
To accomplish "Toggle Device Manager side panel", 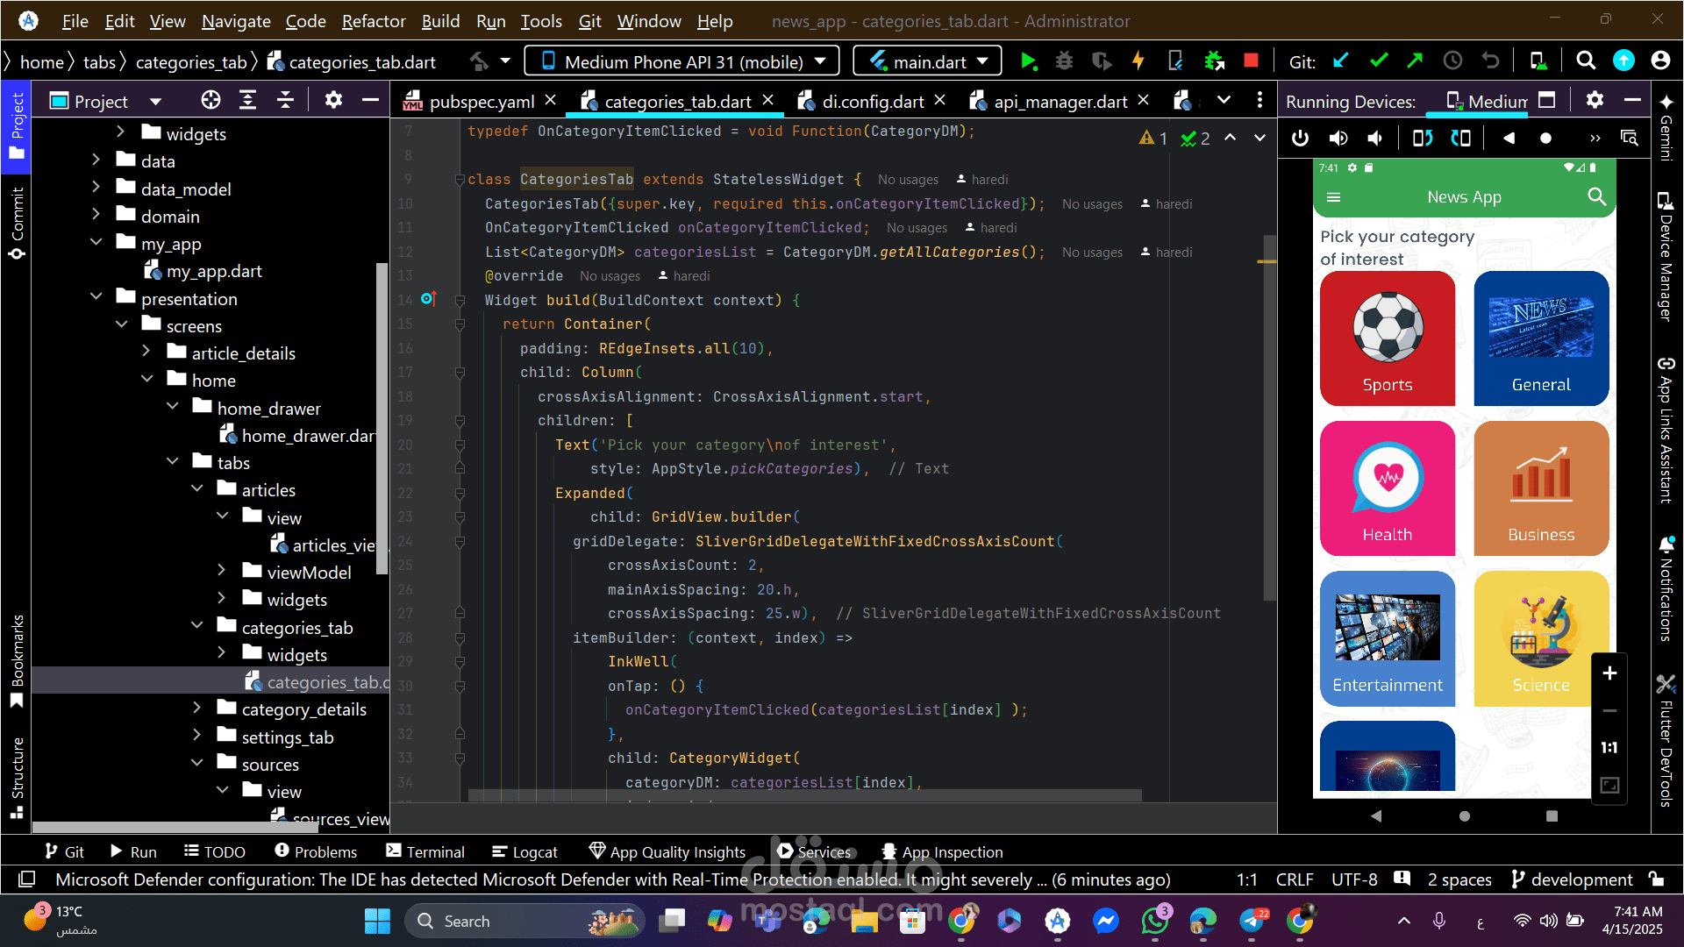I will 1666,256.
